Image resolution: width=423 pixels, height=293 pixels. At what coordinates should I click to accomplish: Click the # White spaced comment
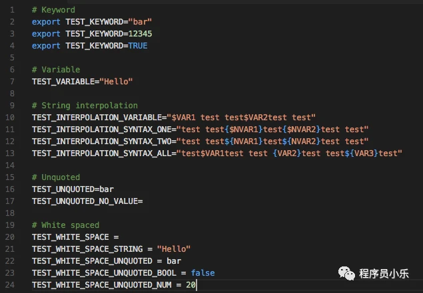(65, 225)
